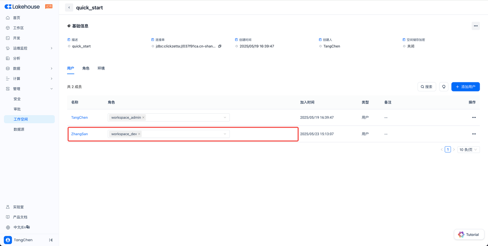The height and width of the screenshot is (246, 488).
Task: Open the 10 条/页 page size dropdown
Action: tap(468, 150)
